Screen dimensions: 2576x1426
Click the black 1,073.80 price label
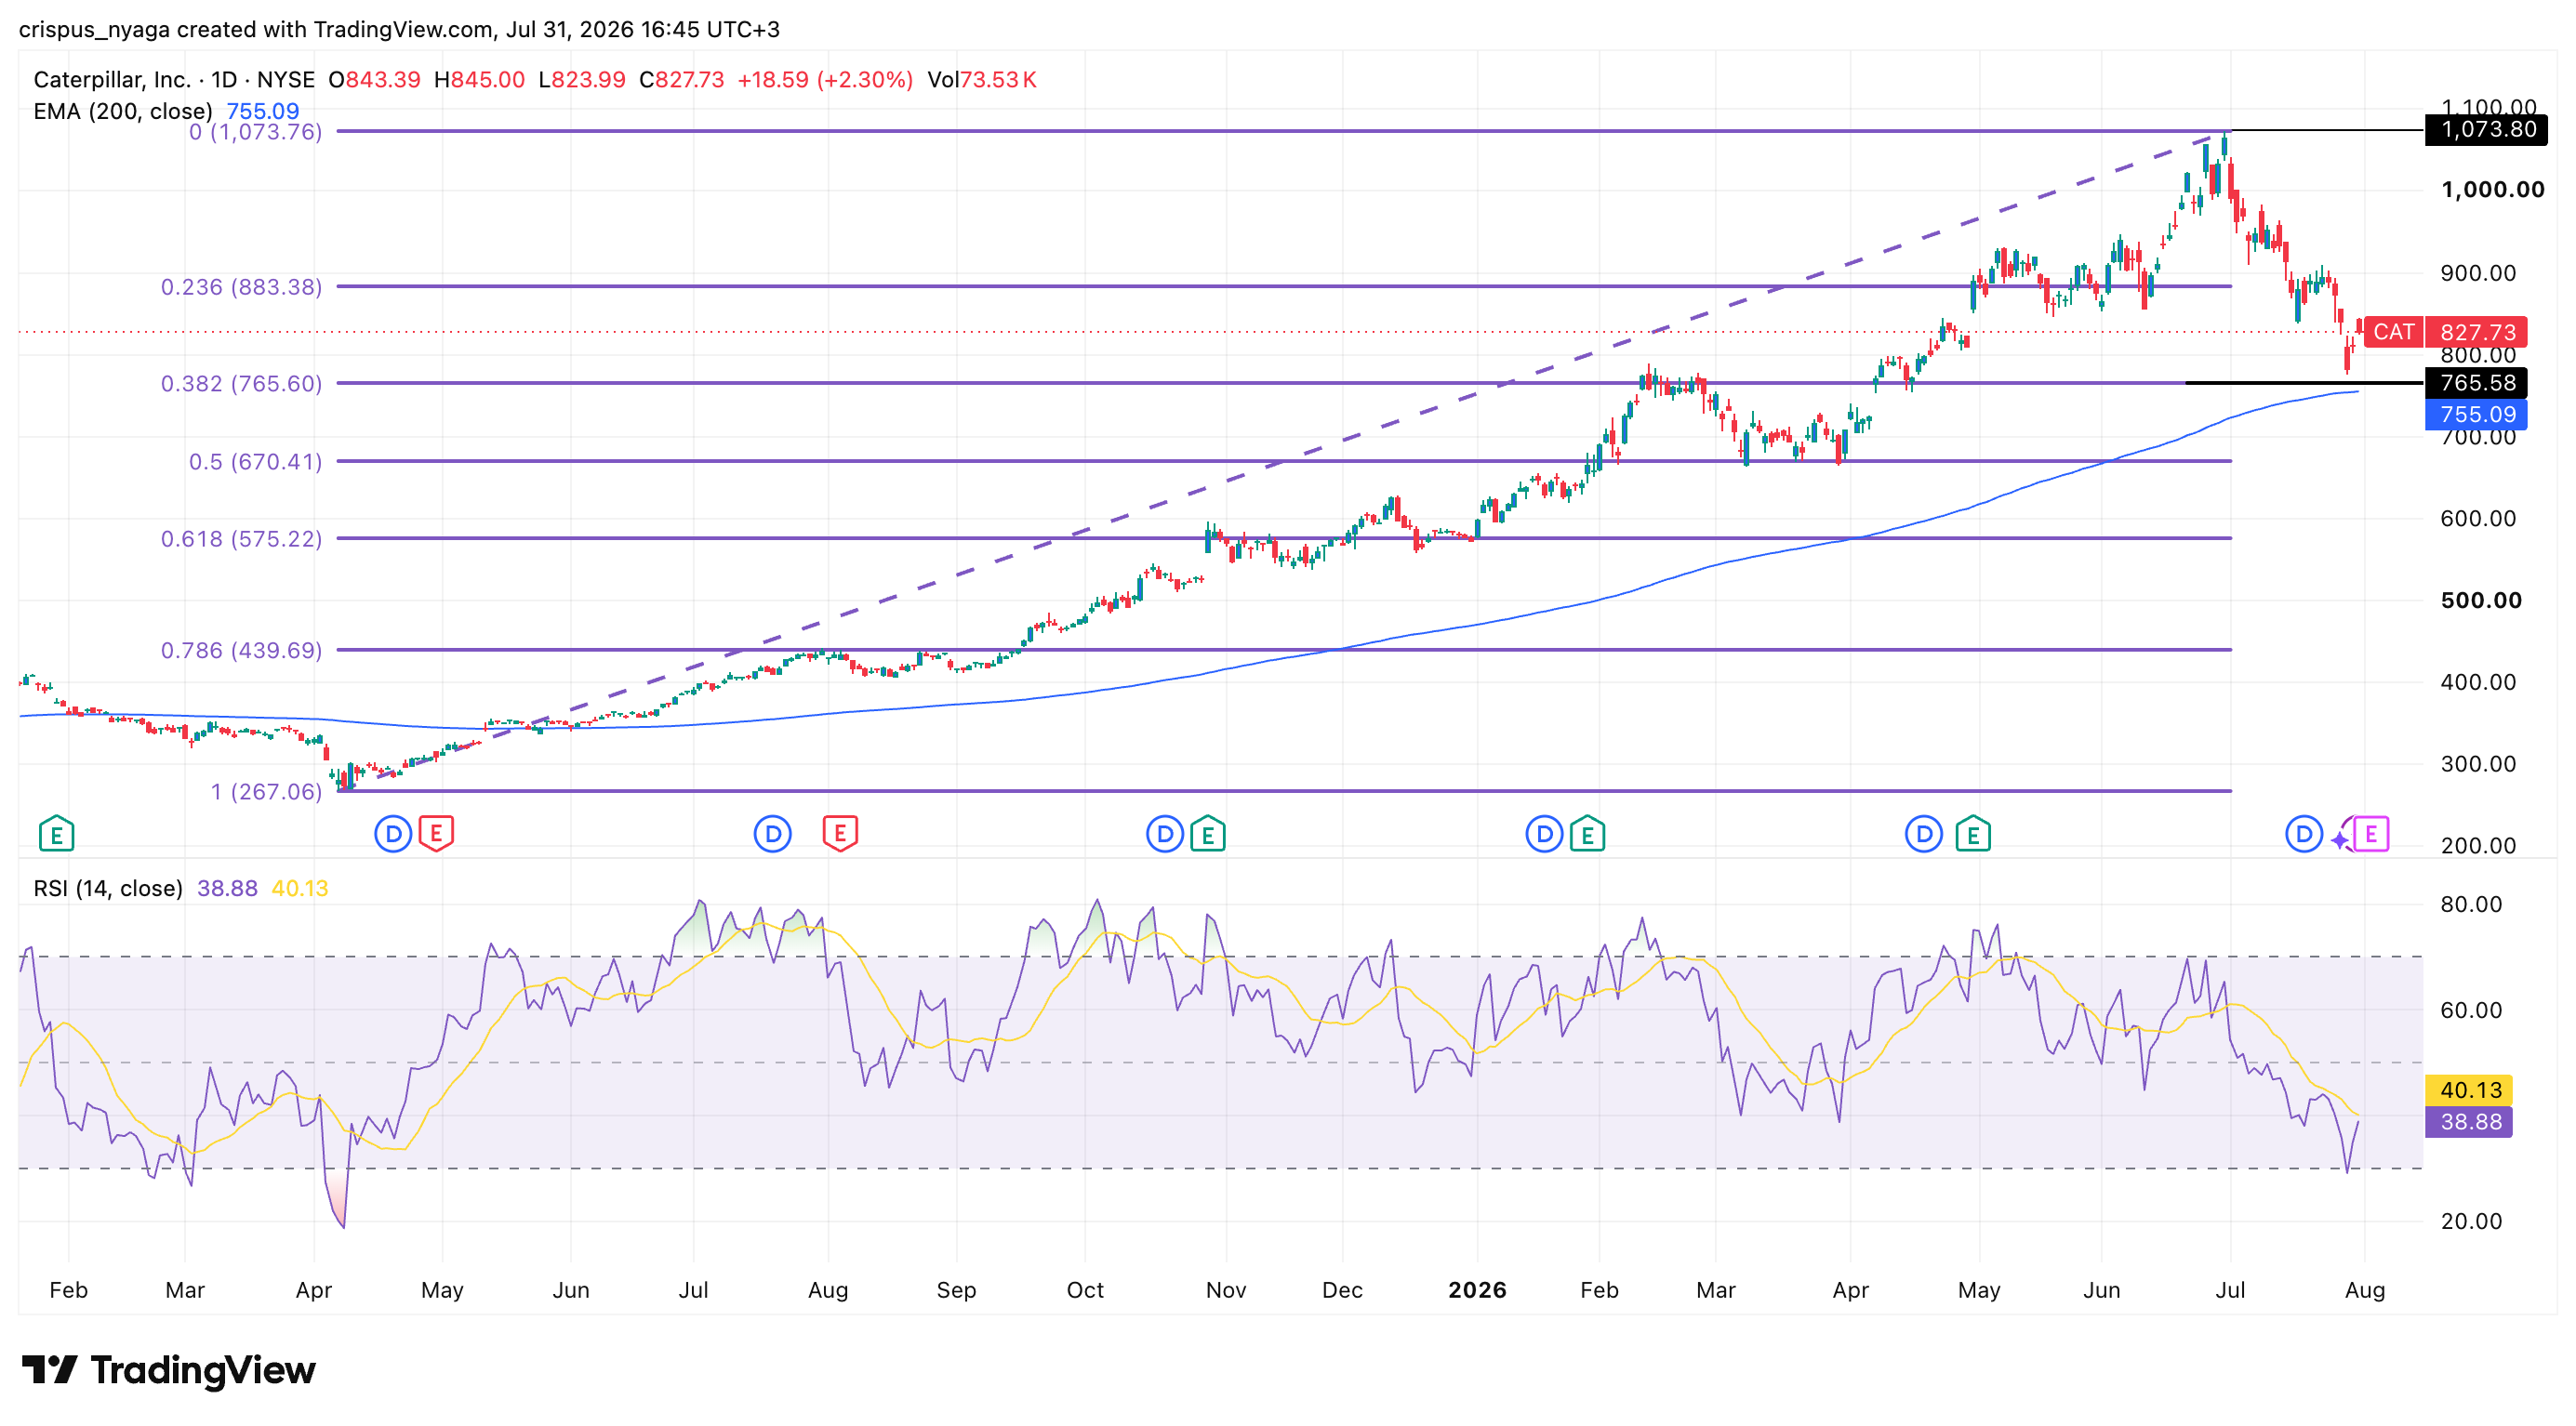pyautogui.click(x=2486, y=129)
